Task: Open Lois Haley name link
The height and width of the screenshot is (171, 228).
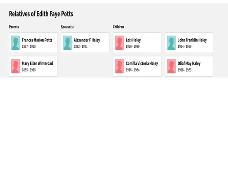Action: coord(133,40)
